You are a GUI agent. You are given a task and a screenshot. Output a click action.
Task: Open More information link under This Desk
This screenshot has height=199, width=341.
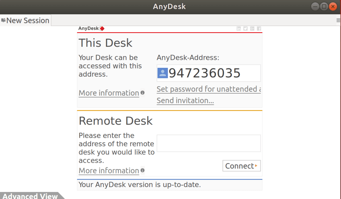pyautogui.click(x=109, y=93)
